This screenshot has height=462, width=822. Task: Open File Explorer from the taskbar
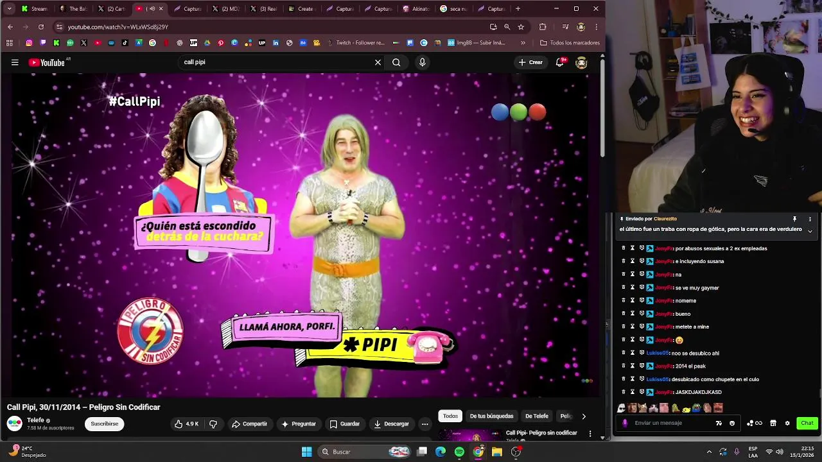click(x=497, y=452)
